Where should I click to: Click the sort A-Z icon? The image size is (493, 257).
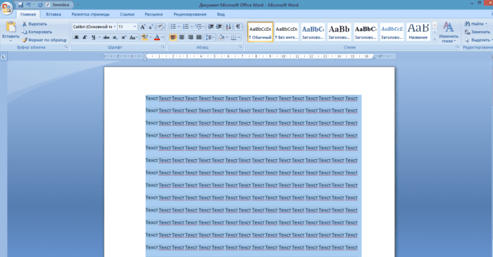[228, 27]
